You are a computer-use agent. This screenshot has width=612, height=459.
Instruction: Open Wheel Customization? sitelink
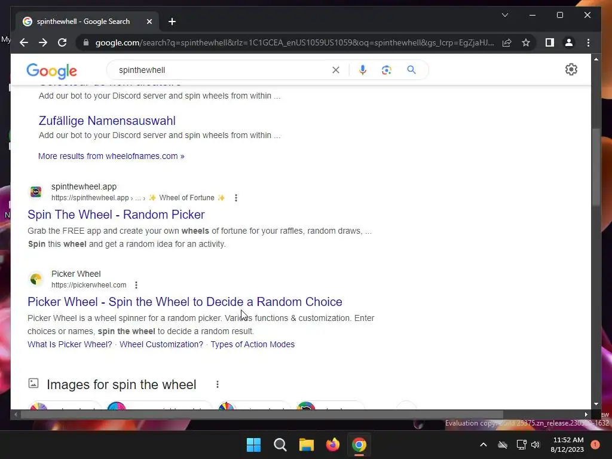pyautogui.click(x=161, y=344)
